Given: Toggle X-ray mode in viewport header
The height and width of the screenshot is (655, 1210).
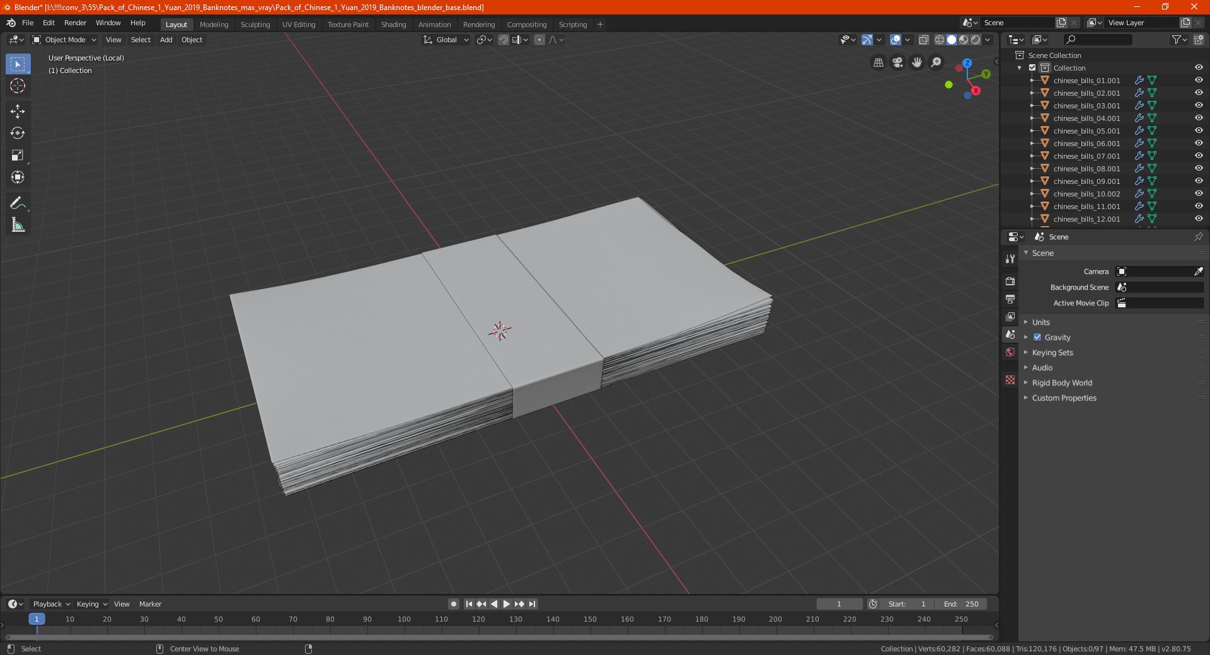Looking at the screenshot, I should pyautogui.click(x=924, y=40).
